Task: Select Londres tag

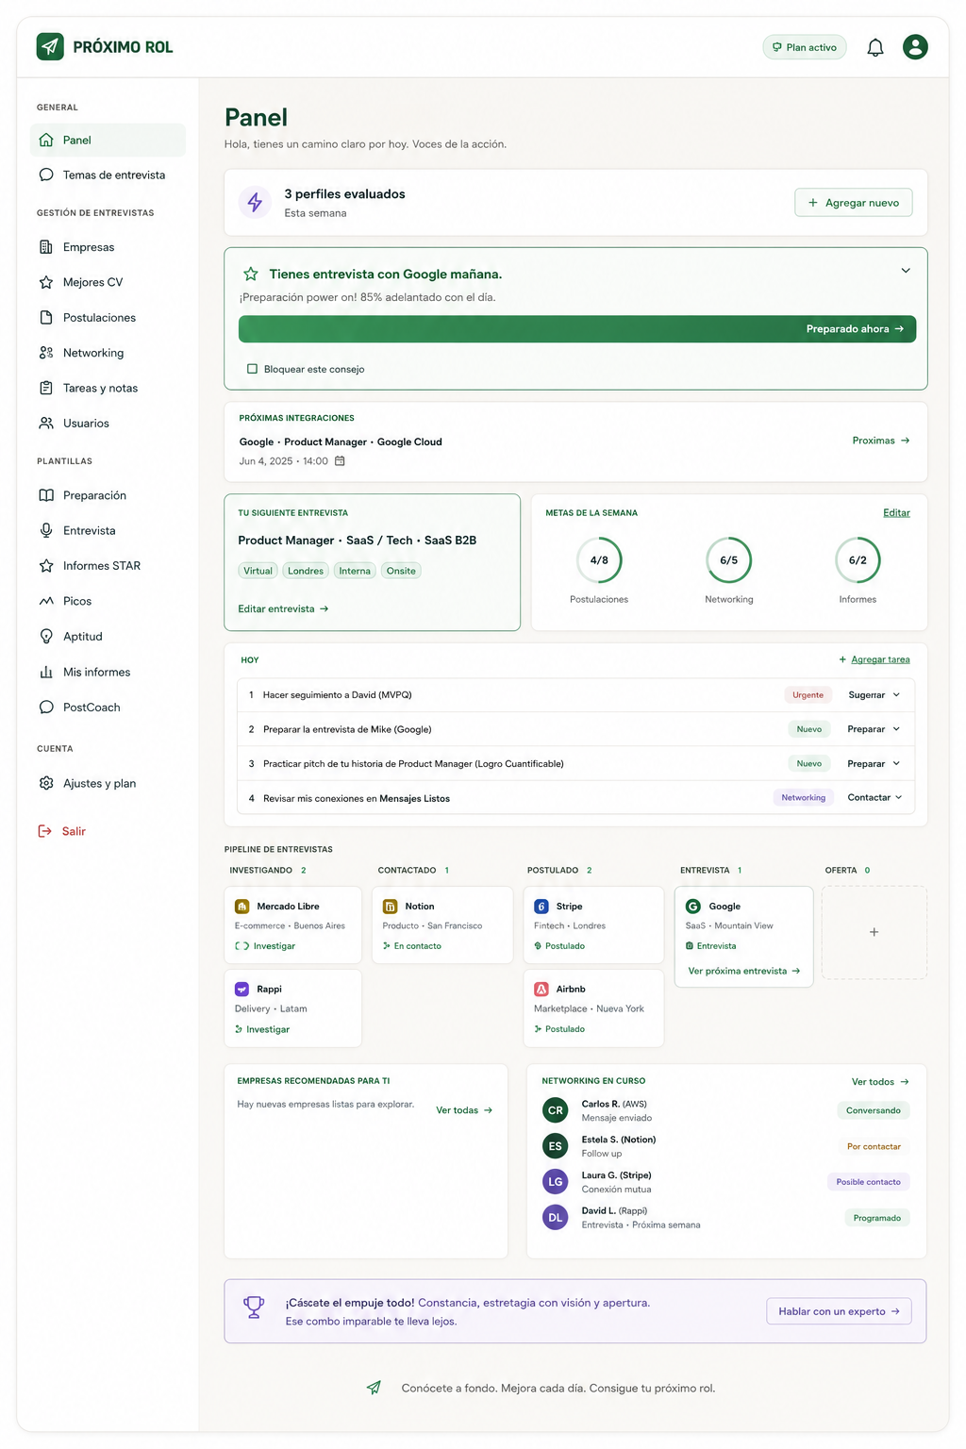Action: (x=306, y=571)
